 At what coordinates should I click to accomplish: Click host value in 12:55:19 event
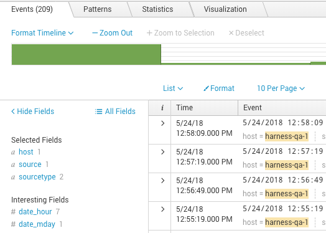(x=287, y=222)
